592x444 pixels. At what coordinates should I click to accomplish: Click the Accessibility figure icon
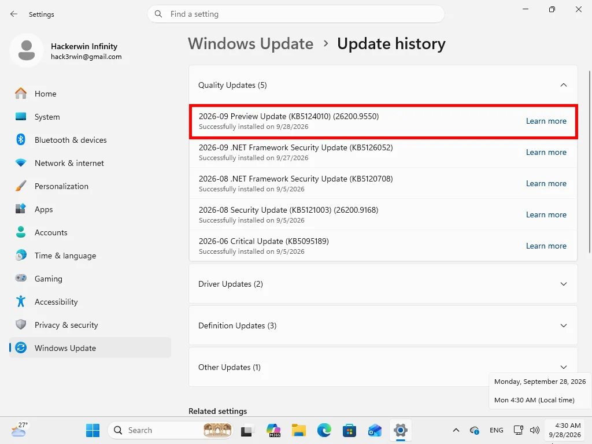pyautogui.click(x=21, y=301)
